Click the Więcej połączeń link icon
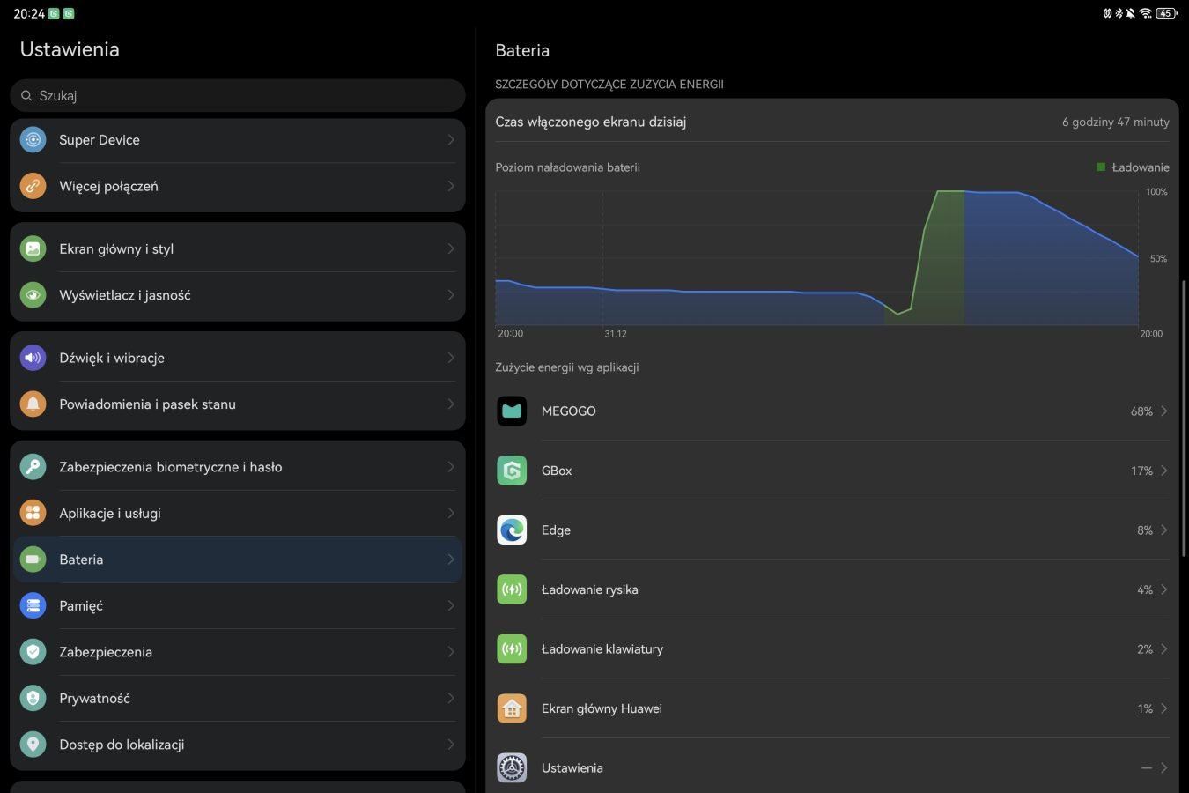Viewport: 1189px width, 793px height. point(33,186)
